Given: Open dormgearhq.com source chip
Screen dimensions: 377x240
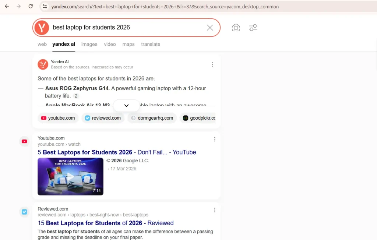Looking at the screenshot, I should (x=152, y=118).
